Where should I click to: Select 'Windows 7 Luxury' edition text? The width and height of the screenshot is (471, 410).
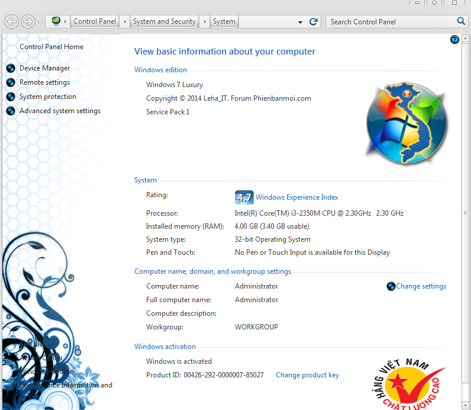(175, 85)
